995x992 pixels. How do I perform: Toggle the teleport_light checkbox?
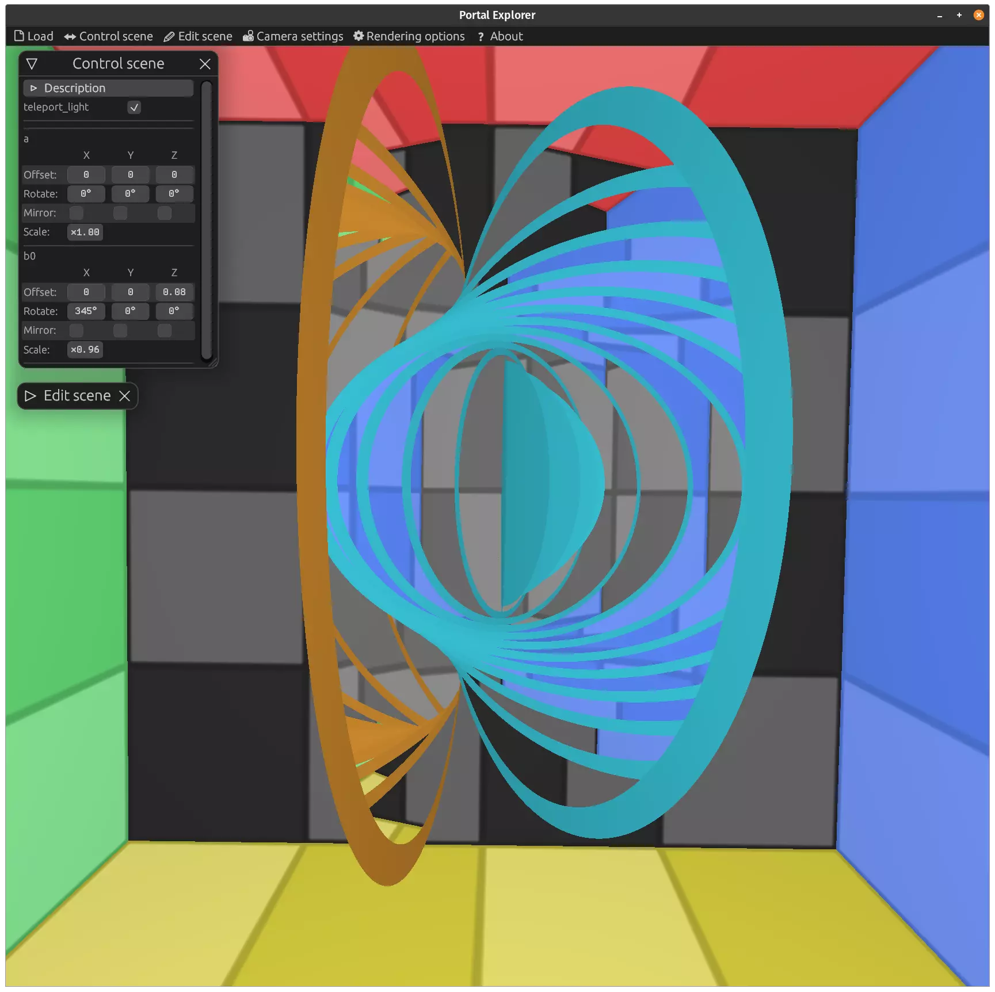[x=134, y=108]
